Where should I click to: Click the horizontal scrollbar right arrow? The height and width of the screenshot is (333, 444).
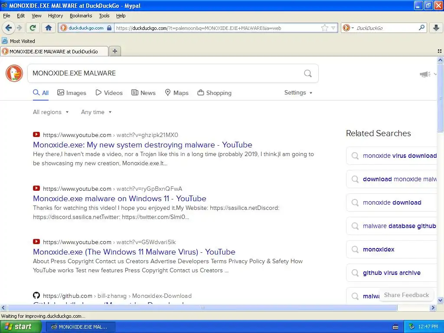(x=433, y=307)
